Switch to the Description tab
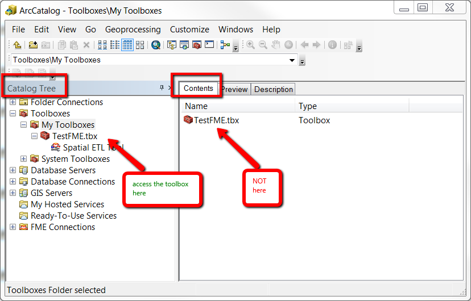471x301 pixels. click(274, 89)
